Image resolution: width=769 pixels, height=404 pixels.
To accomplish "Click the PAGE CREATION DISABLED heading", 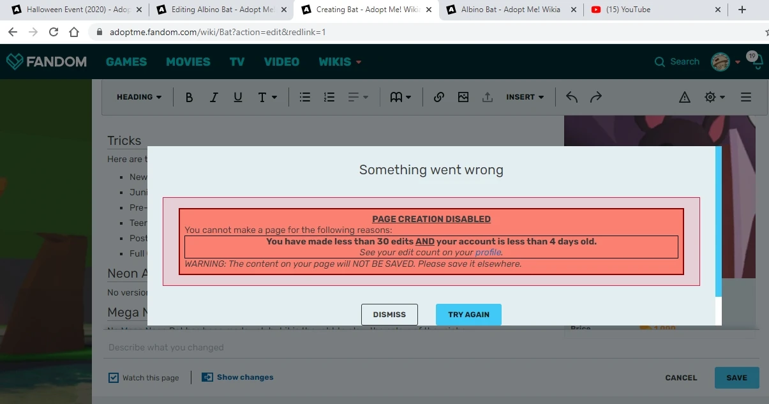I will click(431, 219).
